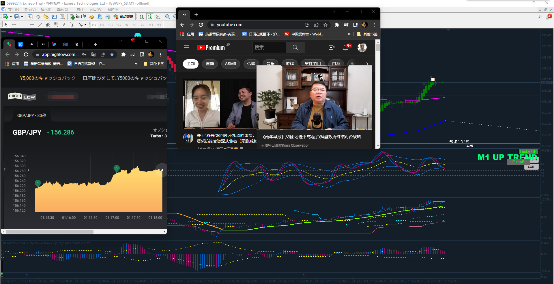Expand the hidden bookmarks chevron in HighLow browser
This screenshot has height=284, width=554.
point(136,64)
